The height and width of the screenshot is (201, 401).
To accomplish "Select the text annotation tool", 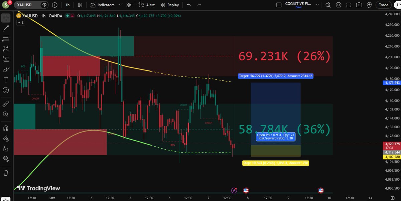I will click(6, 80).
